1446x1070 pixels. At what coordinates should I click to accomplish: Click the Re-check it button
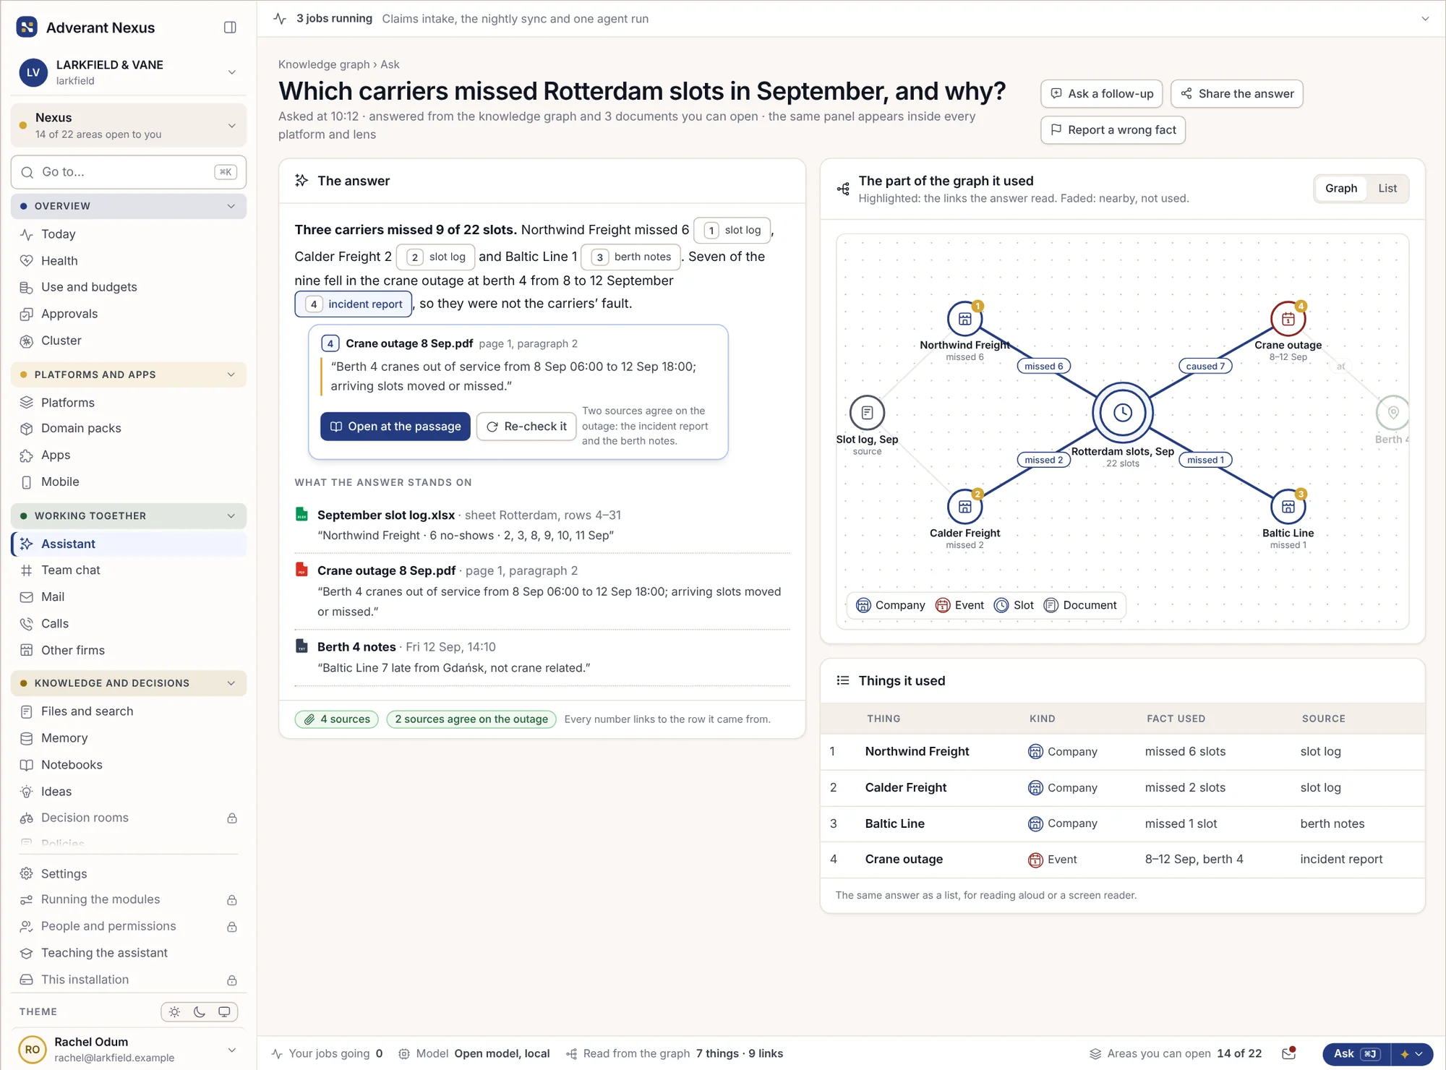pos(526,427)
